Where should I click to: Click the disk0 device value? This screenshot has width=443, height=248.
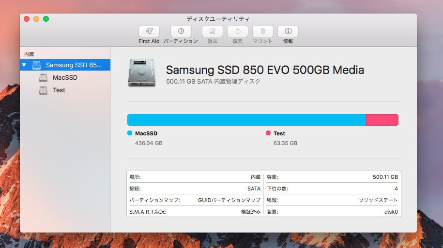(x=391, y=212)
